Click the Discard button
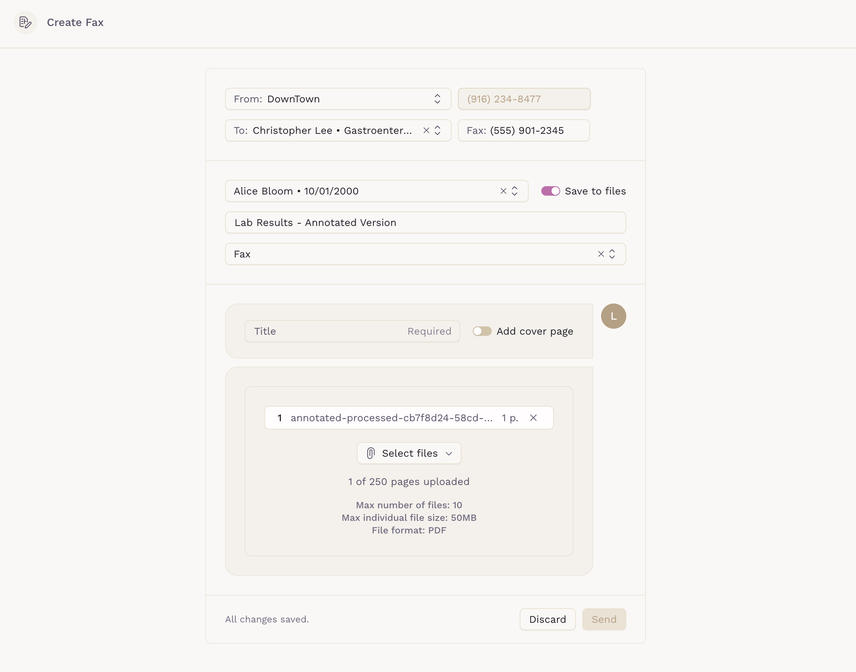This screenshot has width=856, height=672. coord(547,620)
